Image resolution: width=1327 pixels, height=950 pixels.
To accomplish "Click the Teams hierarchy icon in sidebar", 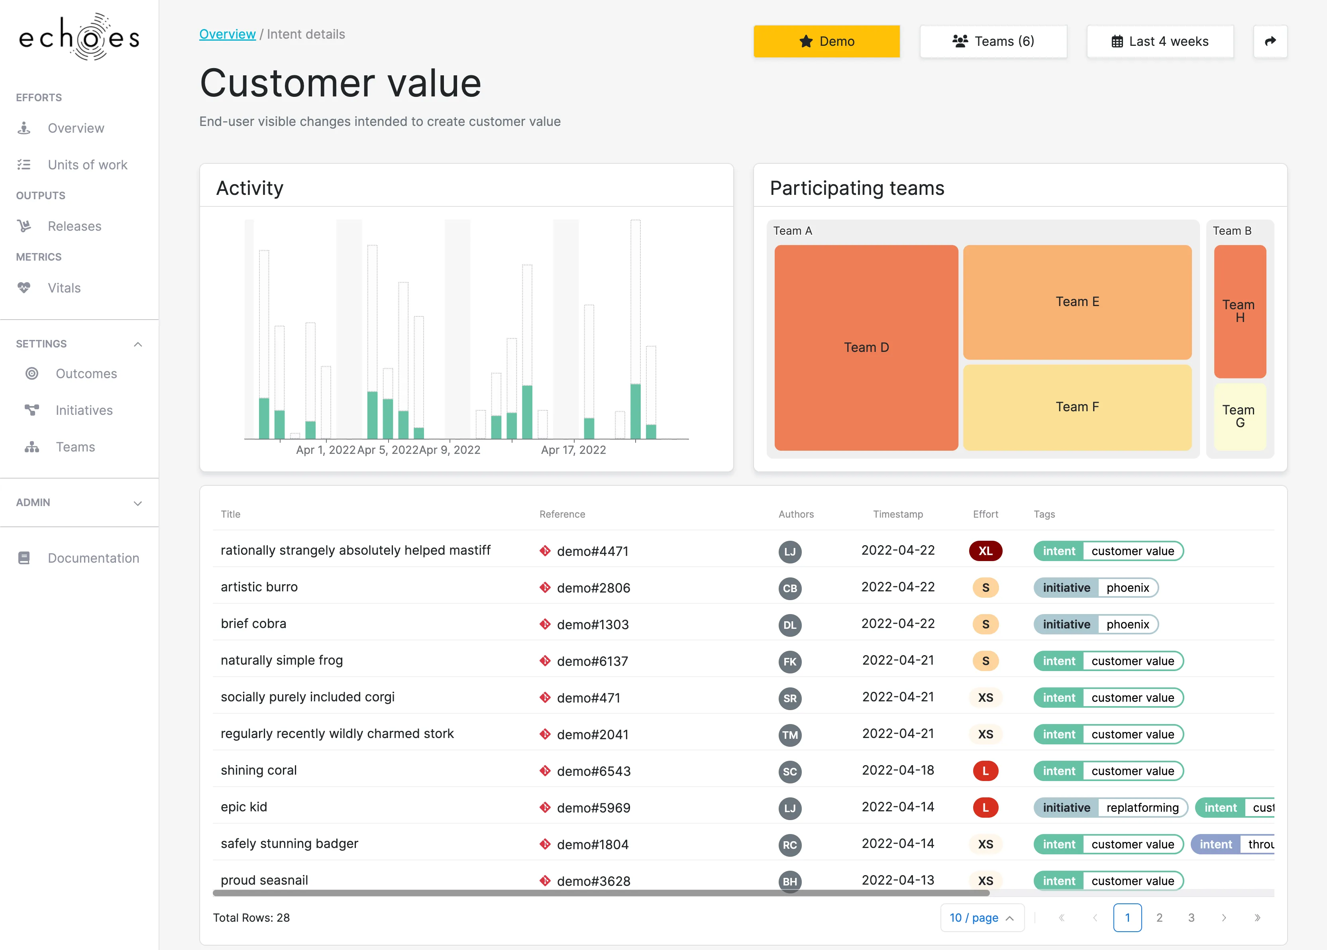I will [x=32, y=447].
